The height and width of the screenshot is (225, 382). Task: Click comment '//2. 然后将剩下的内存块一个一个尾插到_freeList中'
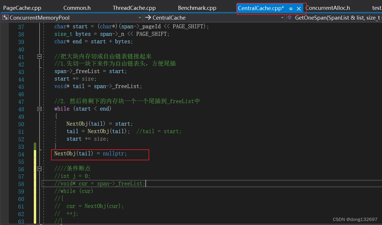(x=127, y=101)
